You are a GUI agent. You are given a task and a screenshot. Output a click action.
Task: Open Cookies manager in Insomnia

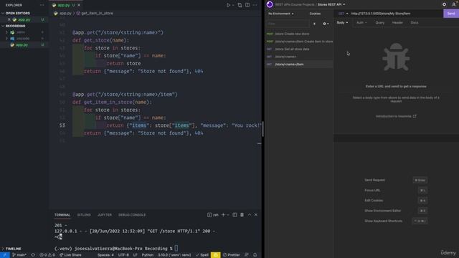[315, 14]
